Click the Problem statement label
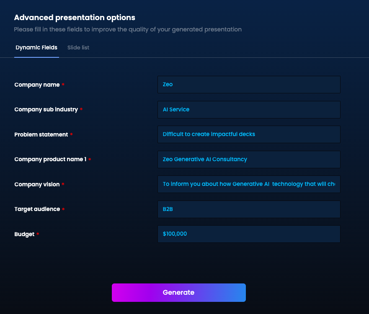Screen dimensions: 369x314 pos(41,134)
